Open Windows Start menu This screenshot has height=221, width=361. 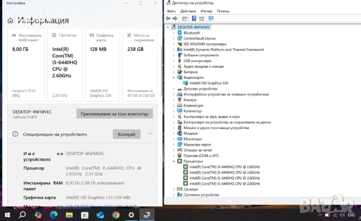tap(7, 215)
